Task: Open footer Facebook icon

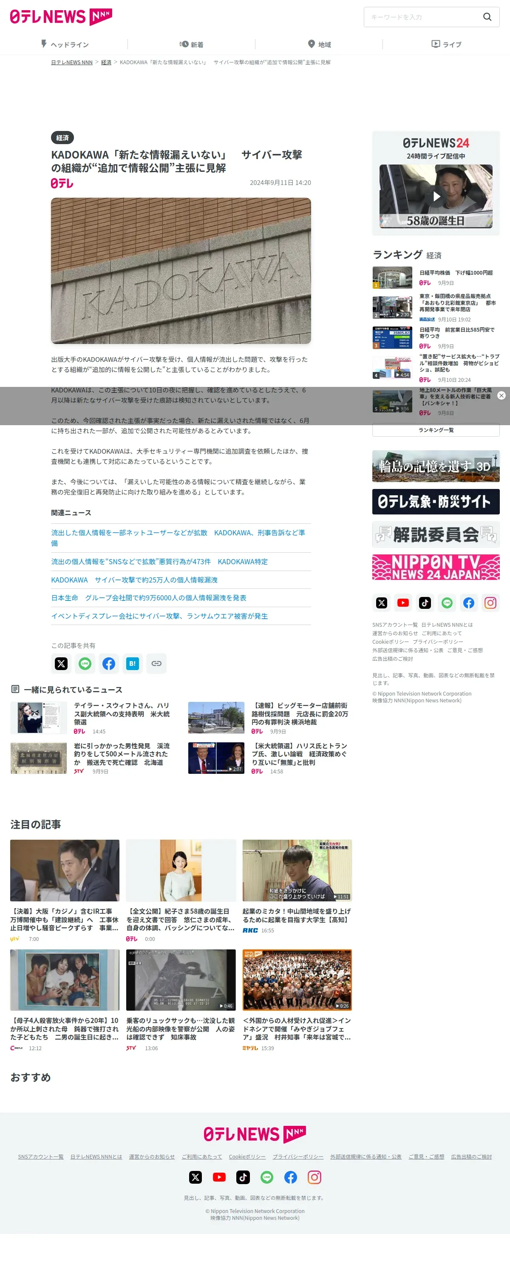Action: coord(291,1177)
